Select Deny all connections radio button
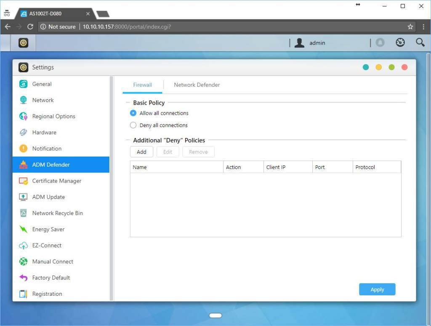Screen dimensions: 431x326 [133, 125]
